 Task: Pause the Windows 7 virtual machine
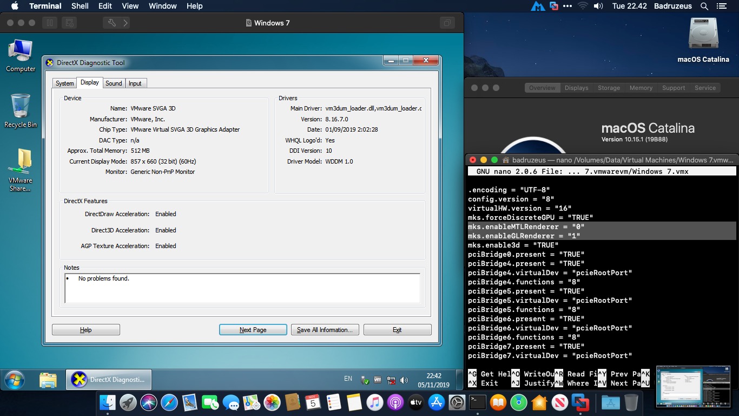[49, 23]
